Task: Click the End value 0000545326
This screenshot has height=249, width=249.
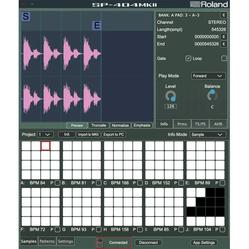Action: tap(207, 44)
